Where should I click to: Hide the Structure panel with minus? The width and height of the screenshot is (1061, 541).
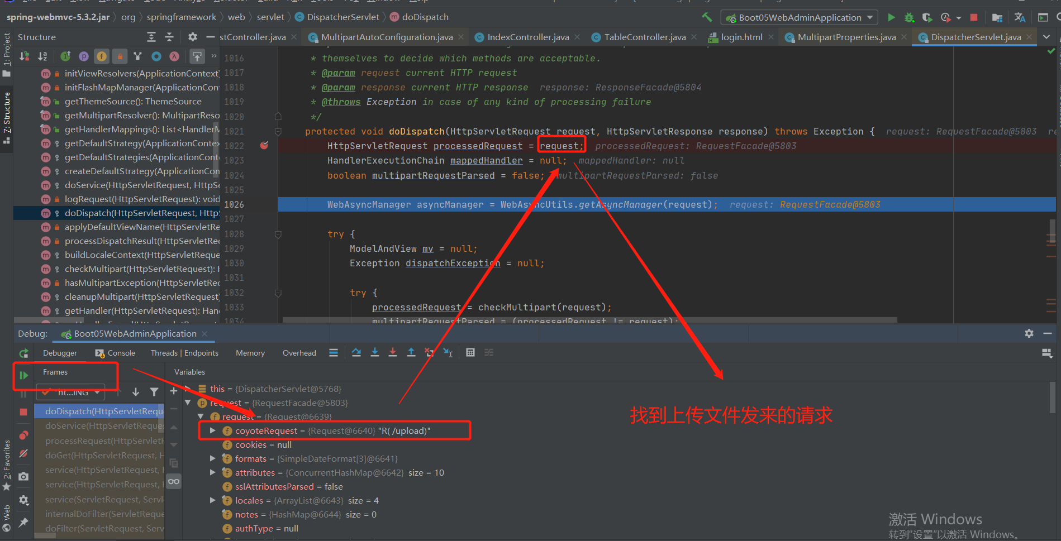(x=210, y=37)
